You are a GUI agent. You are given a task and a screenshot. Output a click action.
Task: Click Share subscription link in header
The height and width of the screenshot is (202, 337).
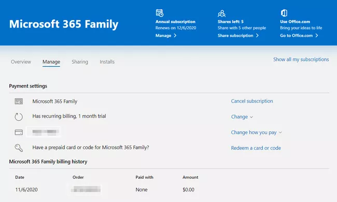(235, 36)
